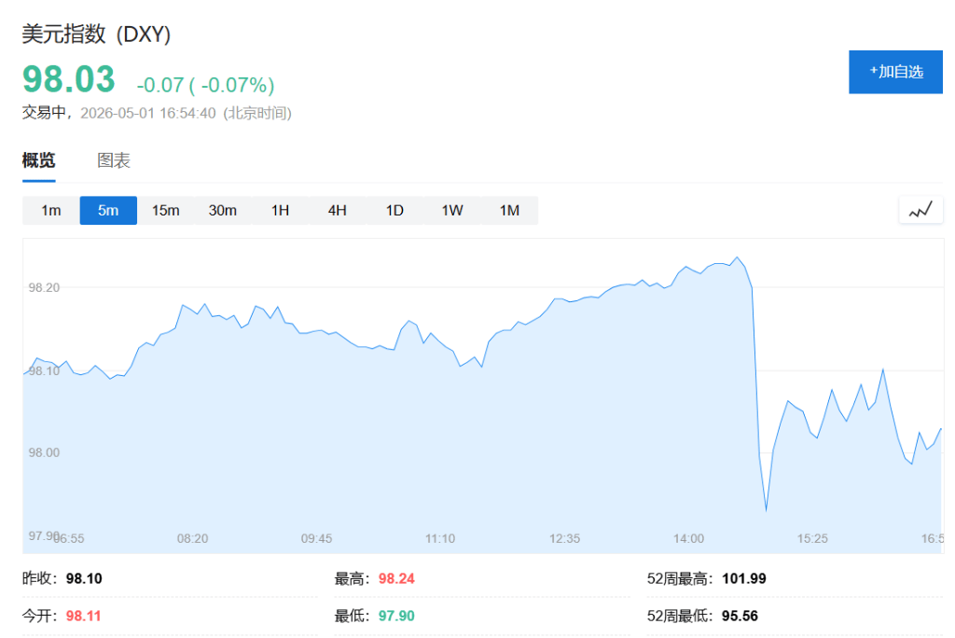The width and height of the screenshot is (955, 638).
Task: Click the 11:10 time axis label
Action: tap(440, 539)
